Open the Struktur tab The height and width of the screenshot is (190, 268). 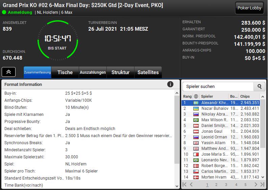tap(120, 72)
